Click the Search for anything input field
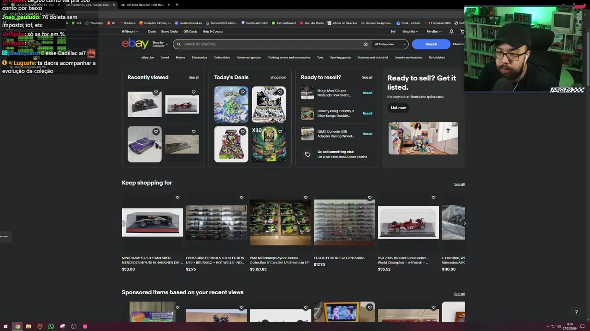 (x=272, y=44)
